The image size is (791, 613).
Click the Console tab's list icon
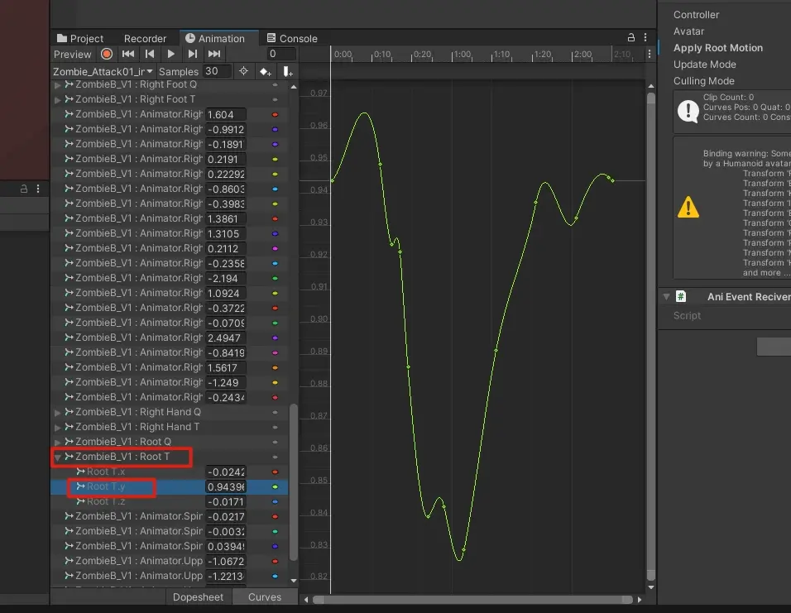coord(271,38)
